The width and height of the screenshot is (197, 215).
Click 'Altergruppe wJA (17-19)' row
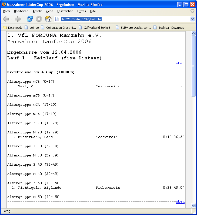(x=32, y=105)
